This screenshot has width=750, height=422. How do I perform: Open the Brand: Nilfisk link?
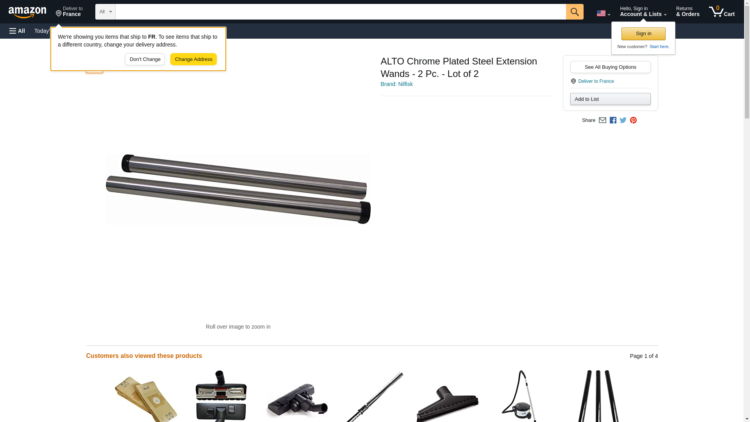coord(396,84)
